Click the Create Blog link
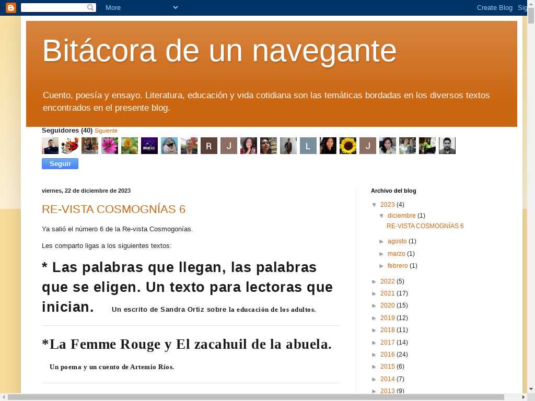535x401 pixels. pos(494,7)
